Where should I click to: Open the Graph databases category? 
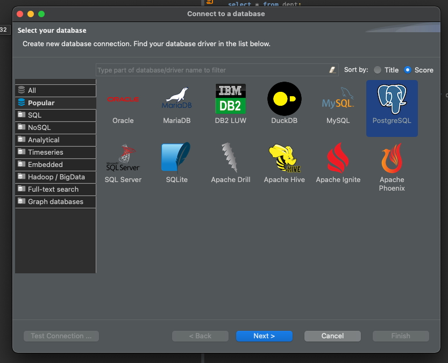pos(56,202)
